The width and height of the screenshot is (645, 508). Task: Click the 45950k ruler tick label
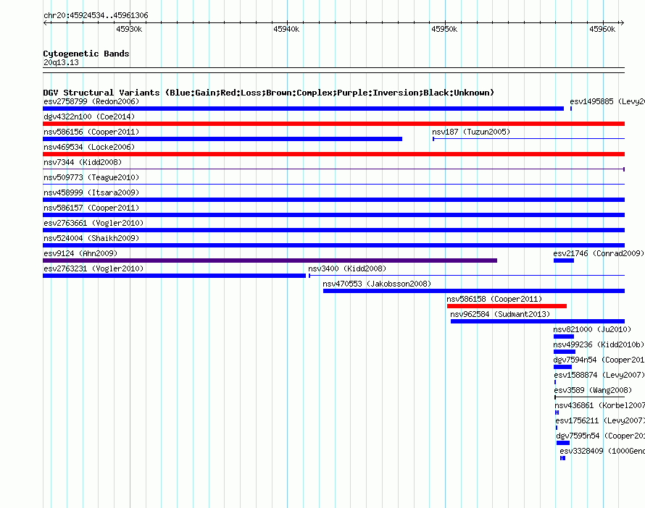point(444,29)
